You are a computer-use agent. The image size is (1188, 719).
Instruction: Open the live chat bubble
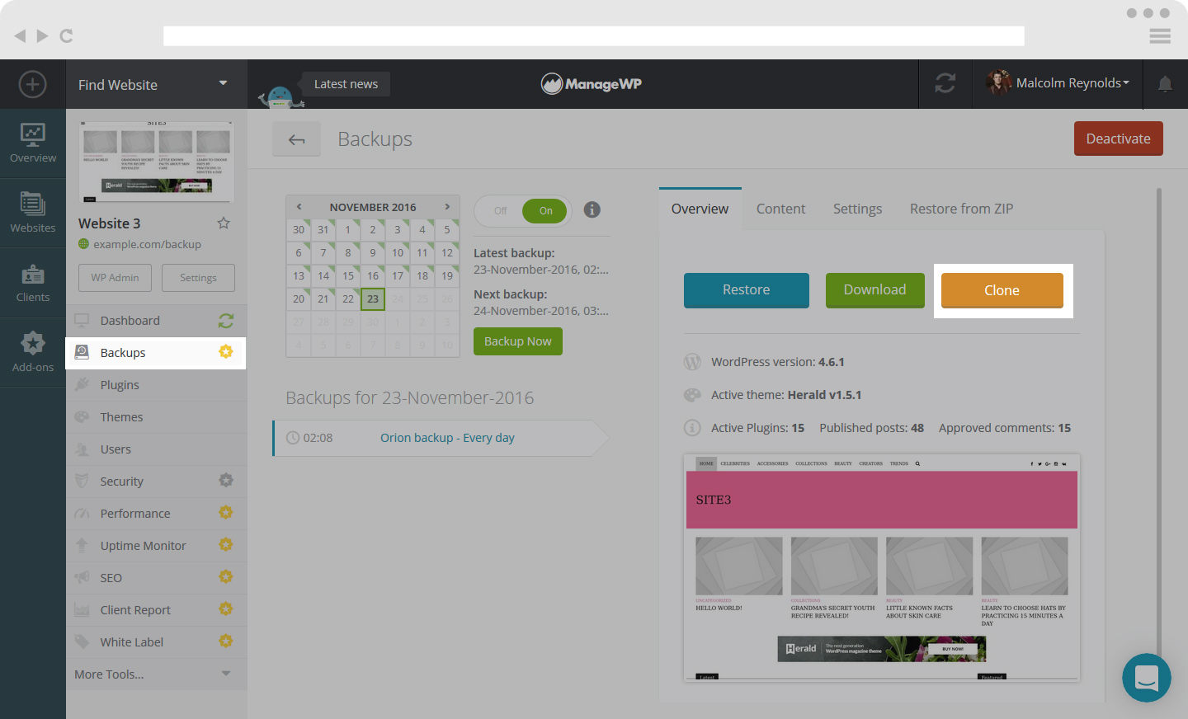1147,678
